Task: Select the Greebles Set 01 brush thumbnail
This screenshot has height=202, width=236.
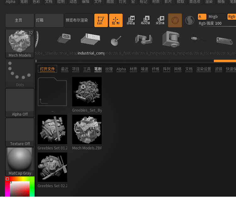Action: click(x=52, y=129)
